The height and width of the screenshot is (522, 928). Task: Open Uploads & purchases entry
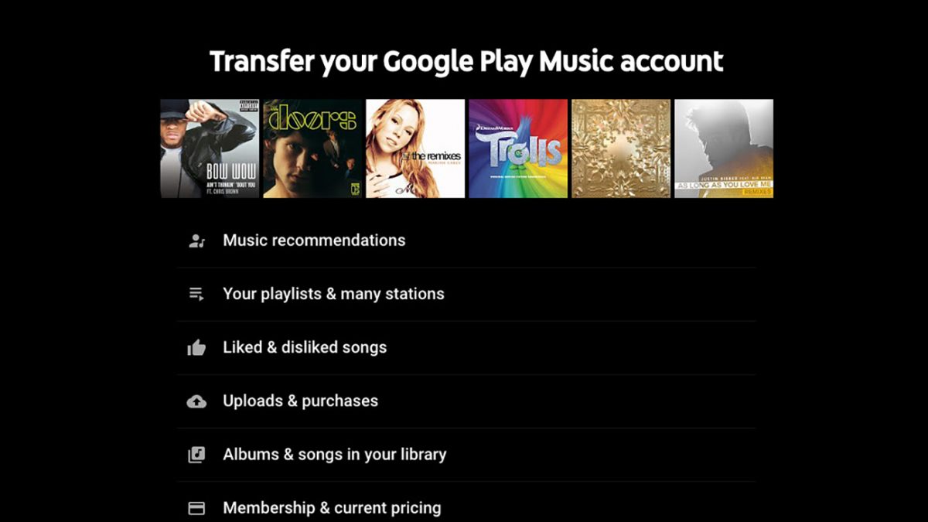[x=466, y=401]
